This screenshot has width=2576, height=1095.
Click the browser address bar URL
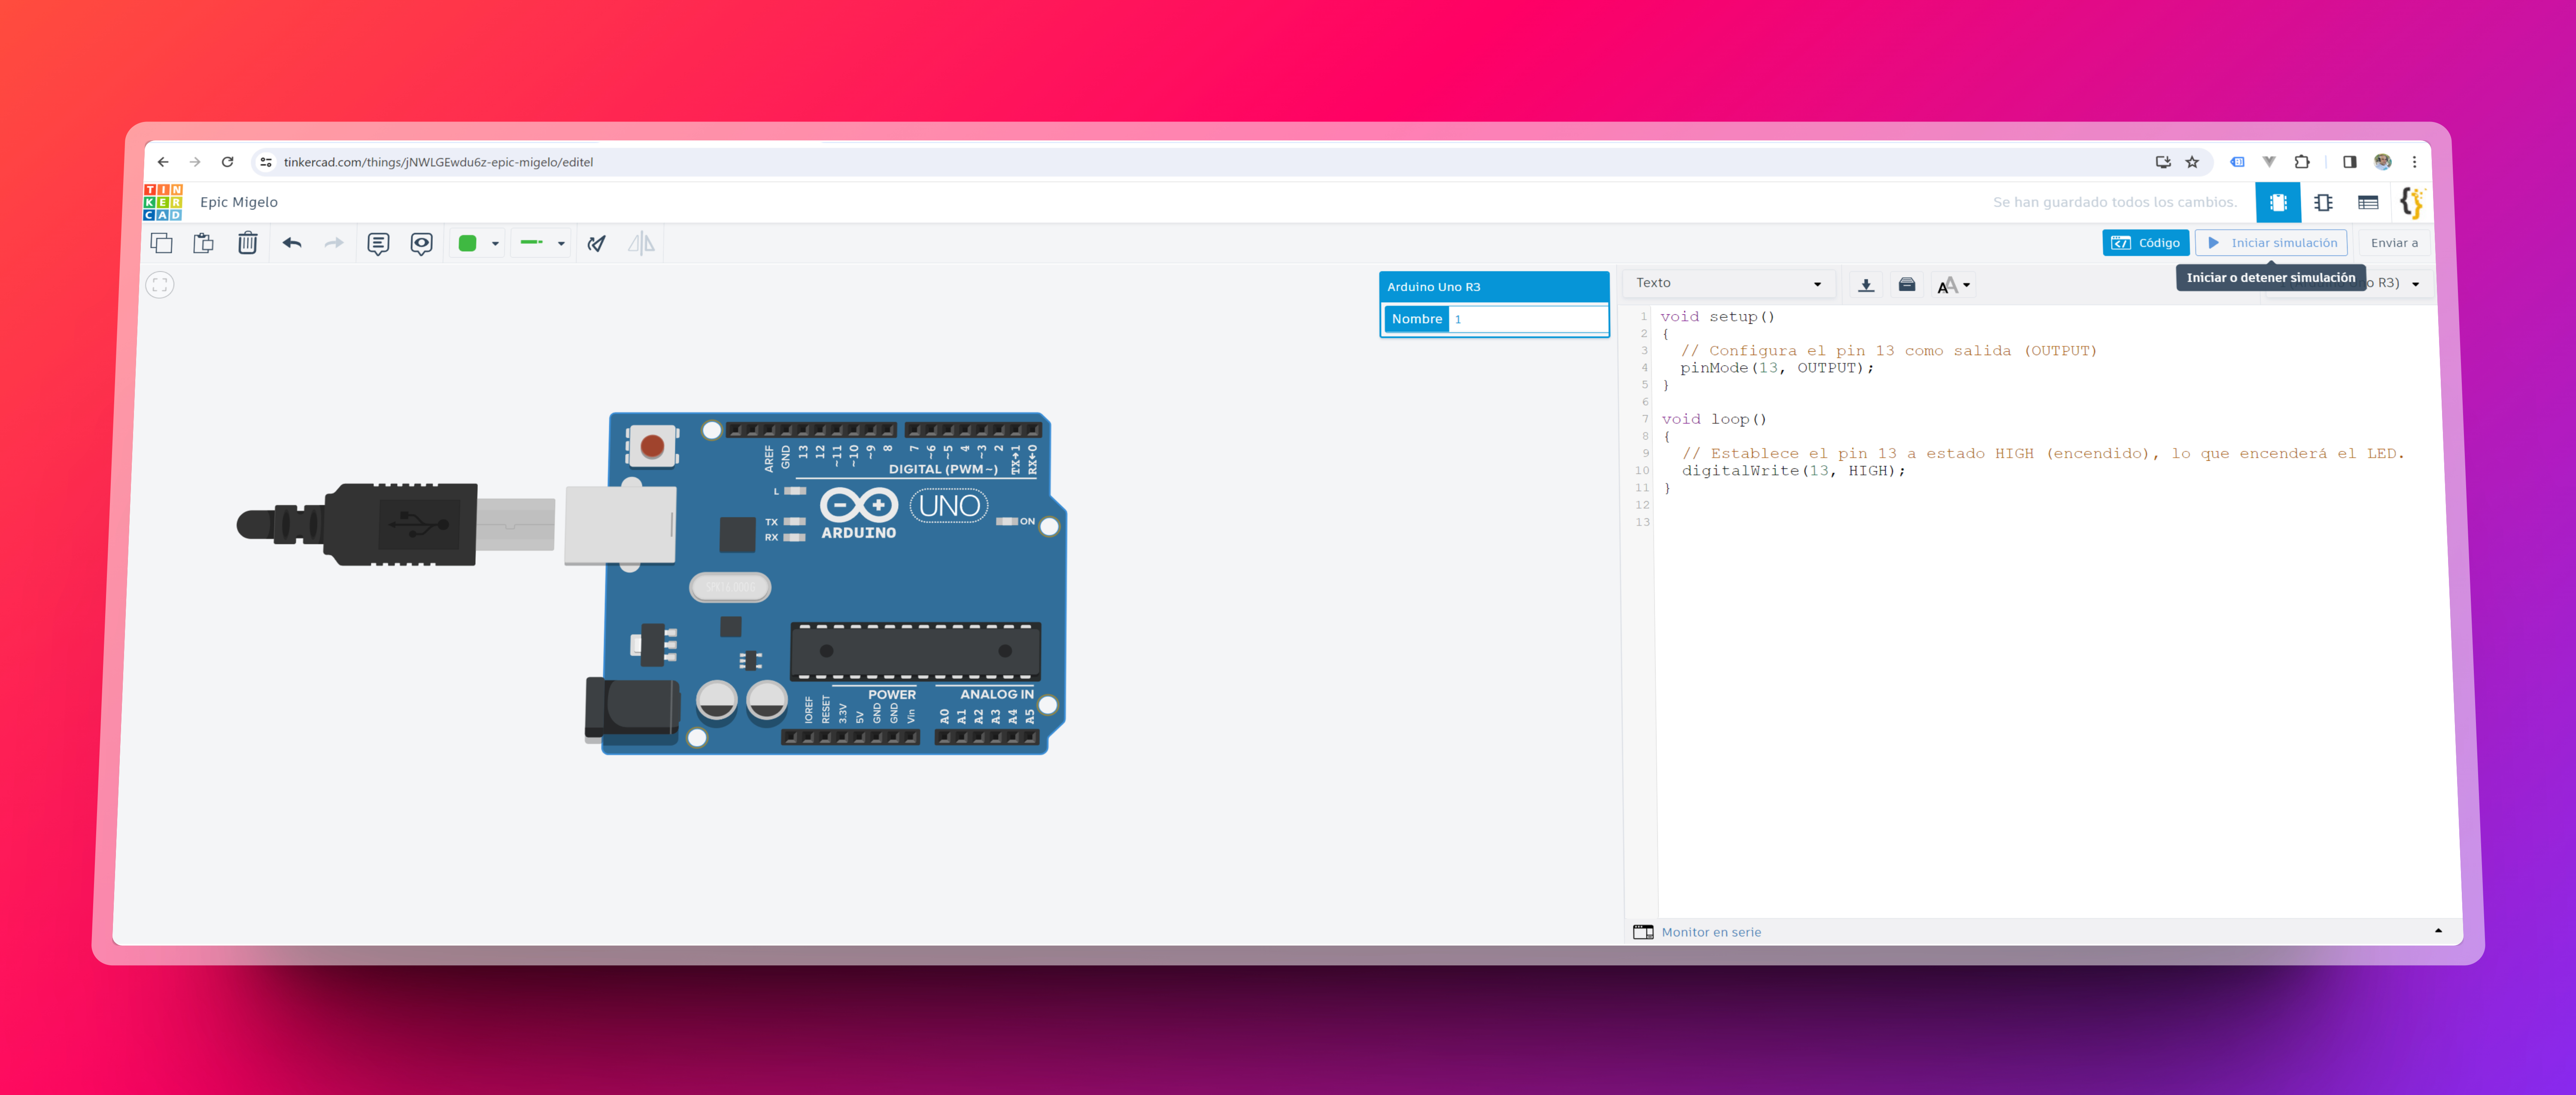click(438, 162)
